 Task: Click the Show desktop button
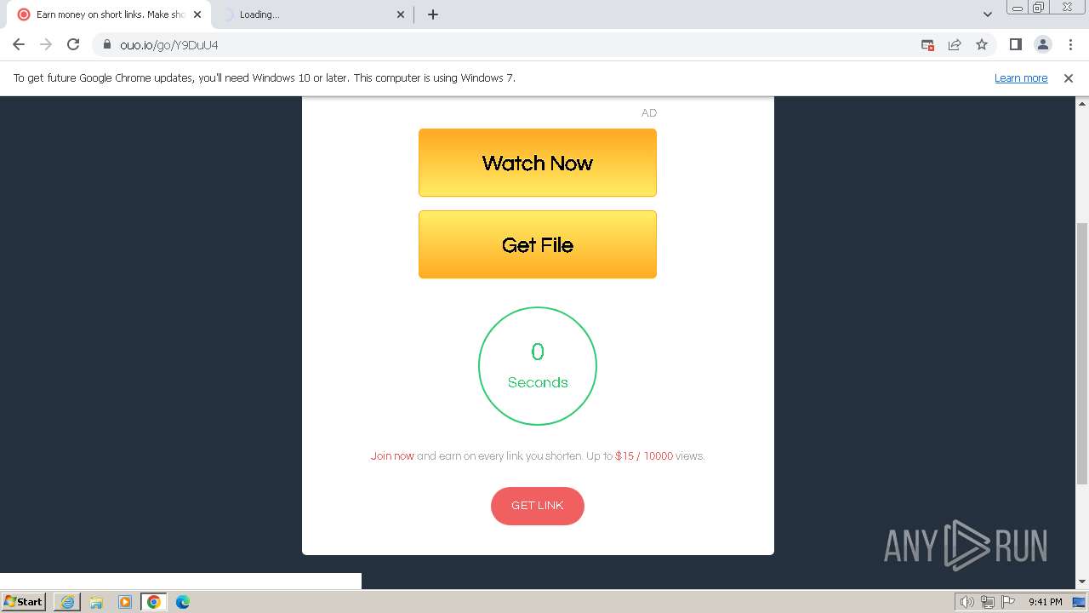tap(1080, 602)
